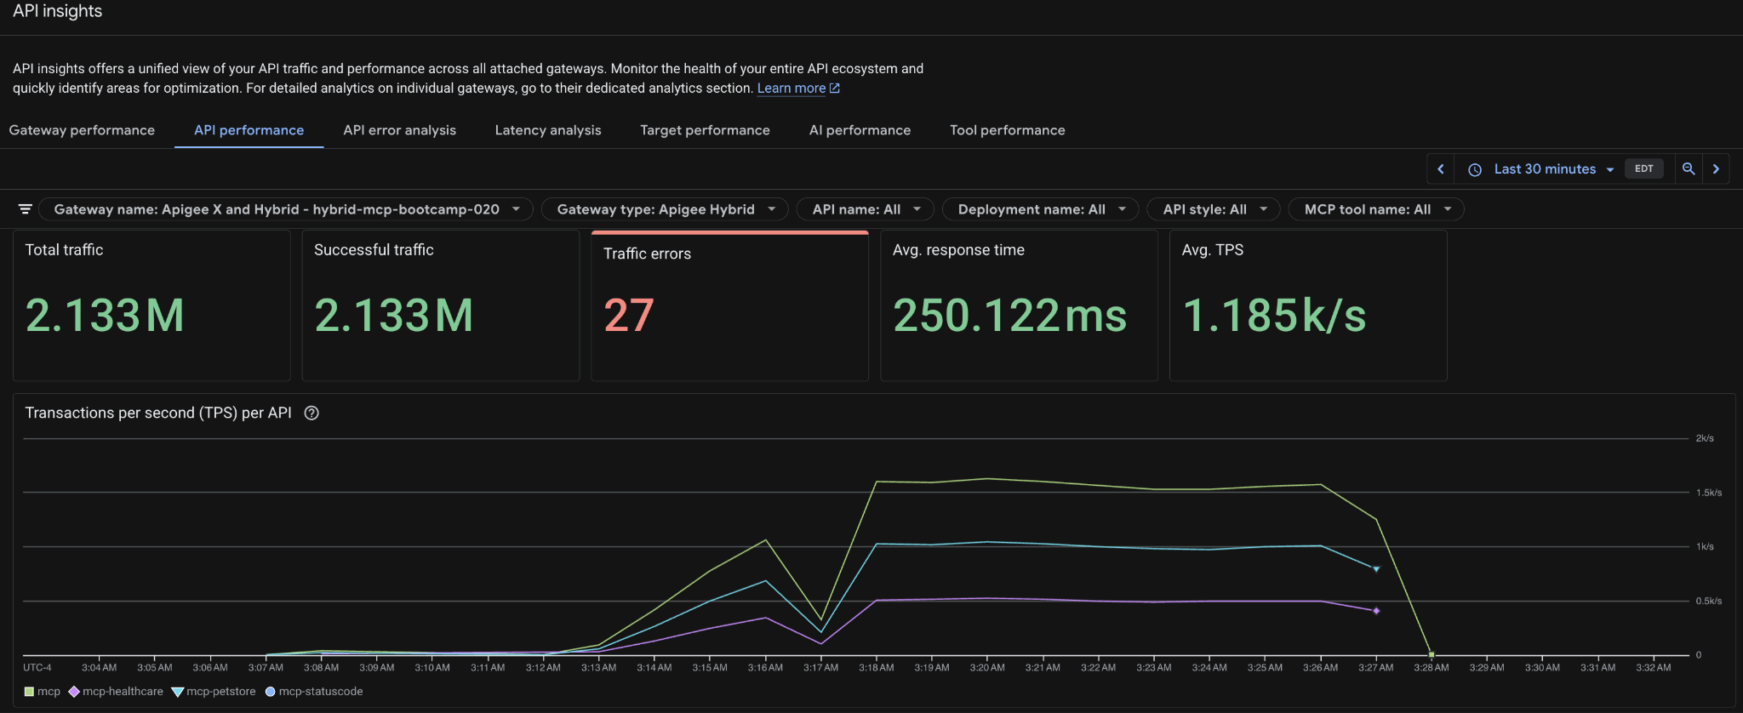Select the Total traffic card
The height and width of the screenshot is (713, 1743).
point(151,305)
